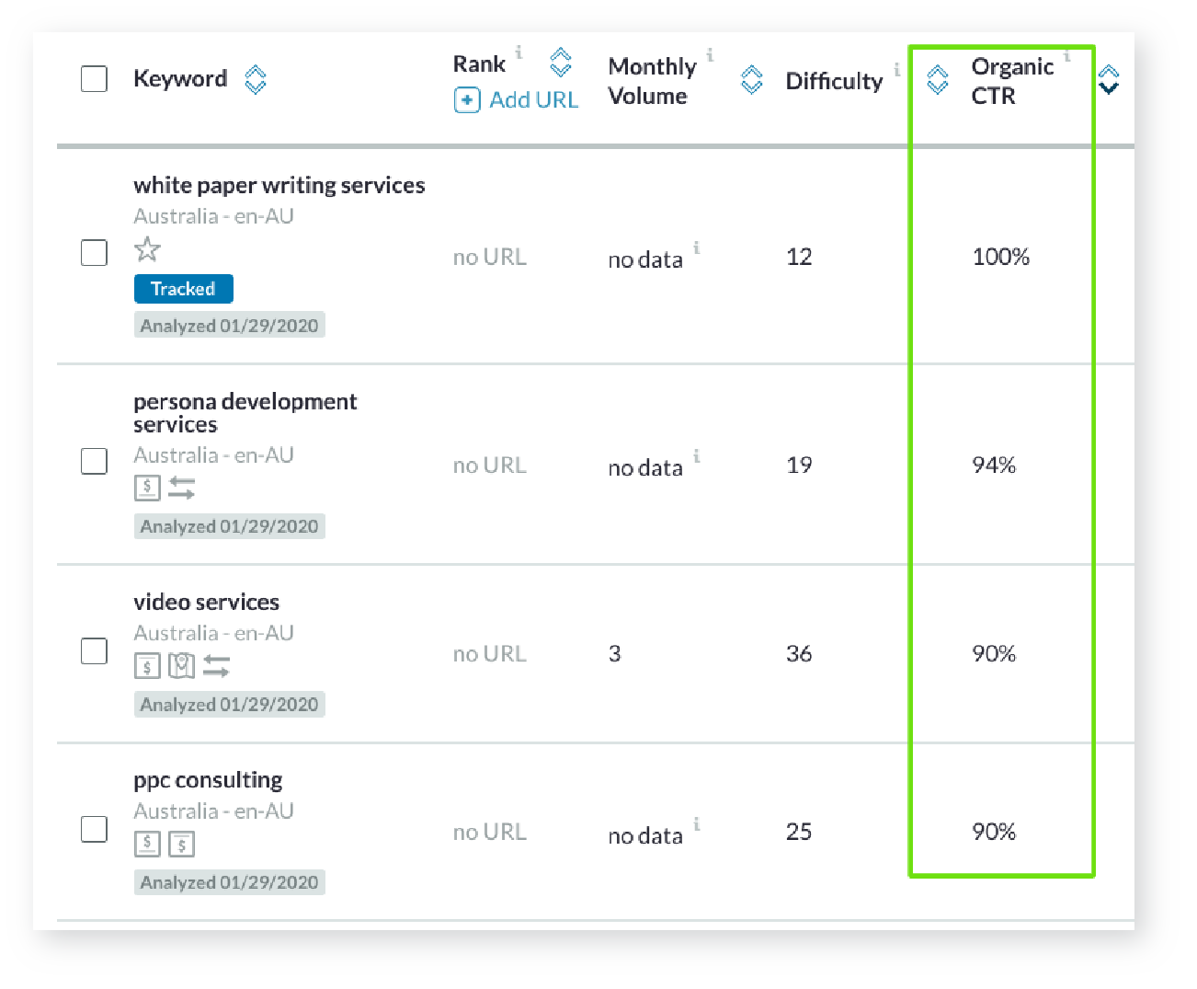Click the dollar icon under persona development services
Image resolution: width=1197 pixels, height=989 pixels.
(147, 488)
